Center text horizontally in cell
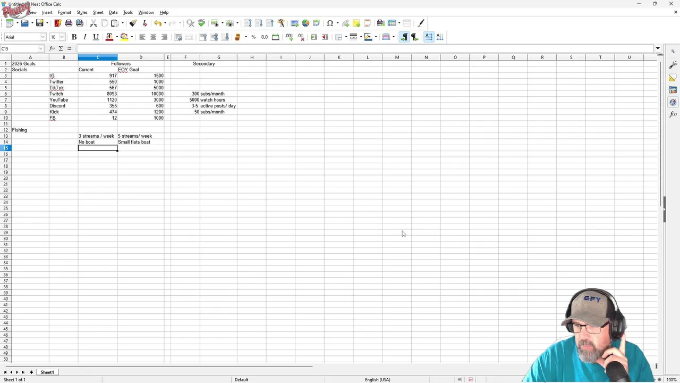 153,37
